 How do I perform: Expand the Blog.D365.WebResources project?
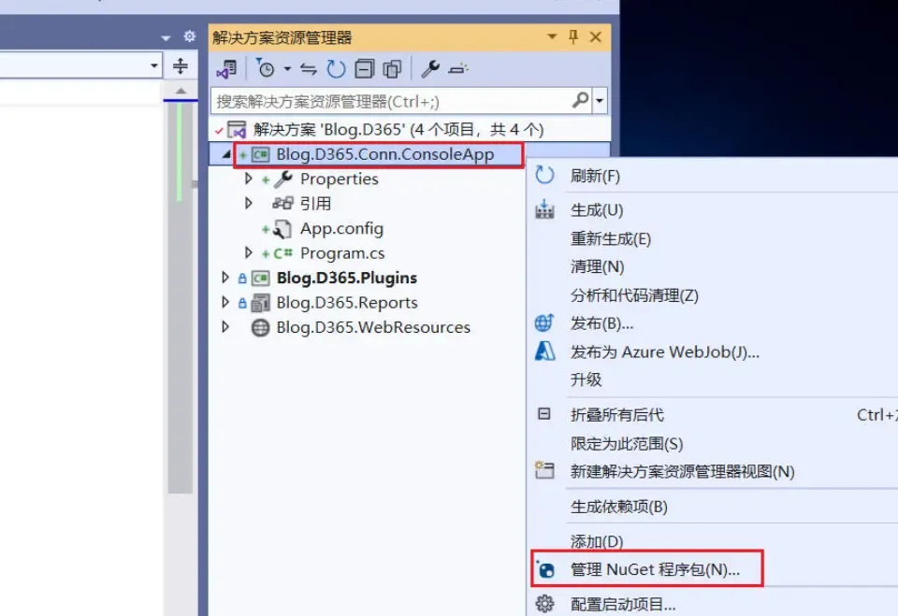[x=225, y=327]
